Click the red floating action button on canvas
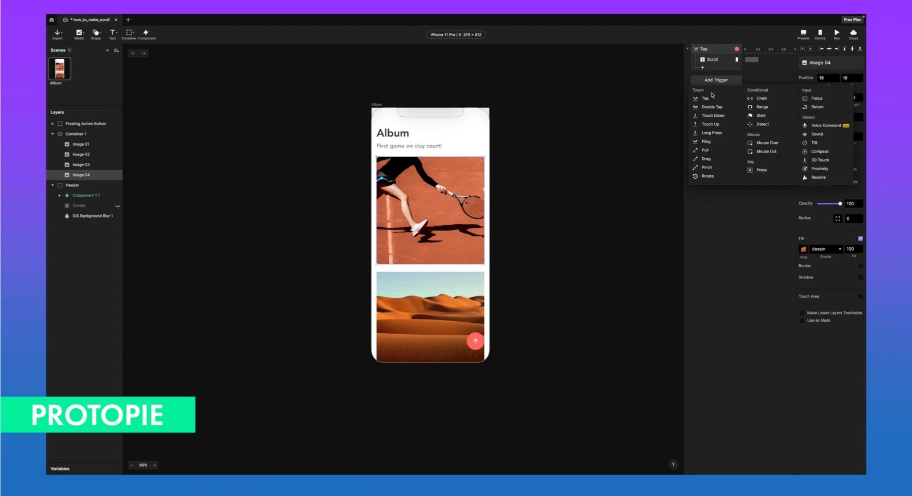Viewport: 912px width, 496px height. click(x=475, y=341)
